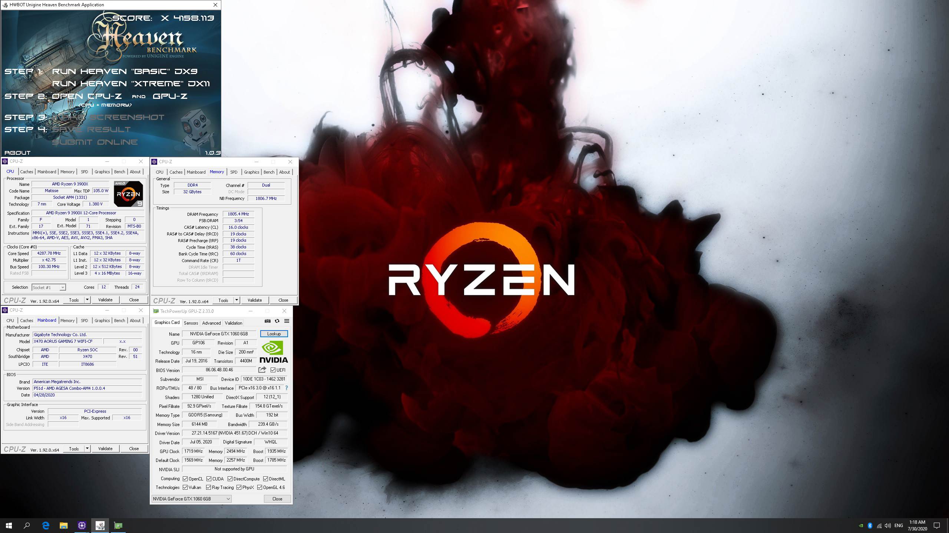
Task: Toggle the PhysX checkbox
Action: [x=239, y=487]
